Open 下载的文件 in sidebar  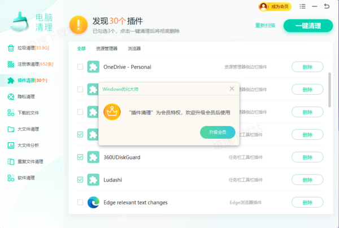click(x=28, y=113)
